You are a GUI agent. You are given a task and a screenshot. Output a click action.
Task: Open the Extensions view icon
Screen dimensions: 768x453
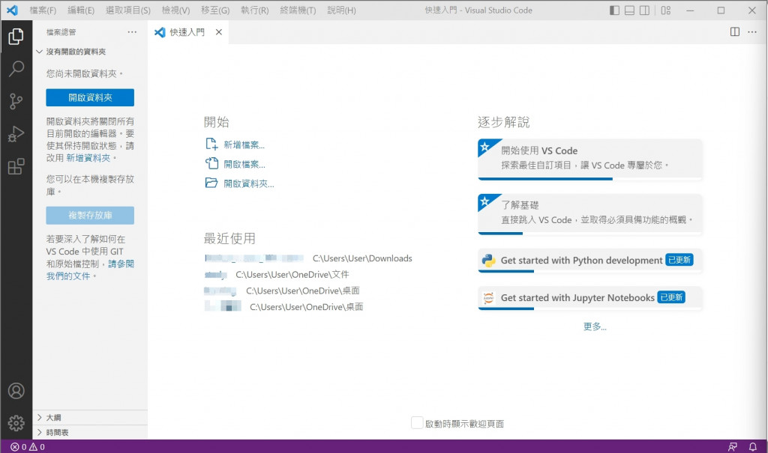click(x=16, y=166)
